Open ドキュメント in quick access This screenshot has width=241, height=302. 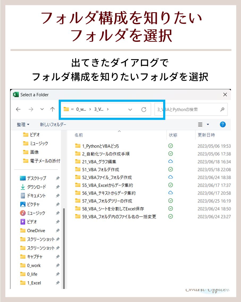click(33, 196)
